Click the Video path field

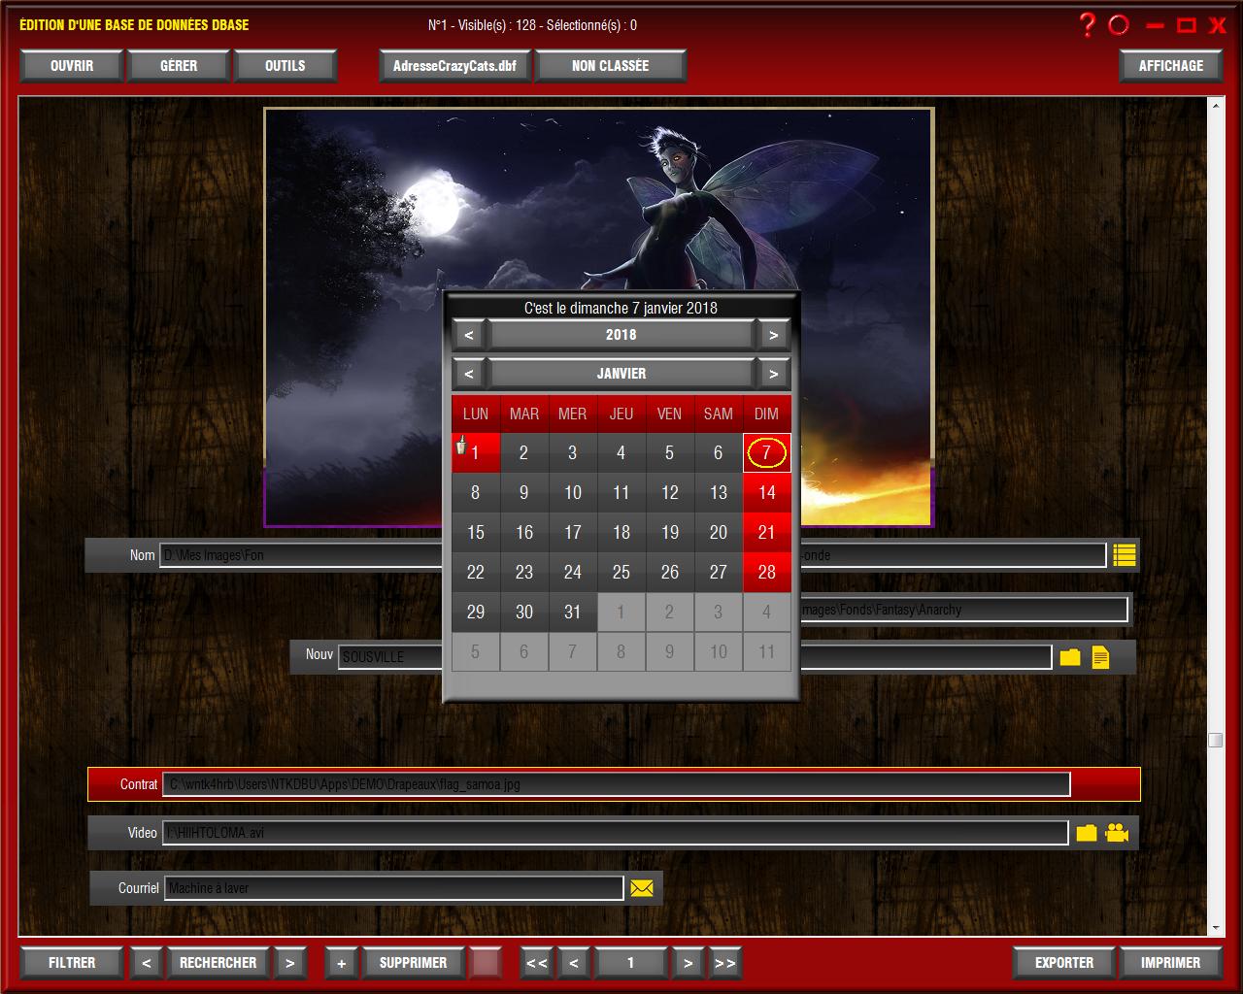click(616, 833)
